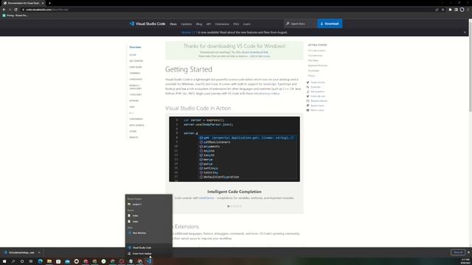
Task: Expand Python section in the sidebar
Action: pyautogui.click(x=134, y=101)
